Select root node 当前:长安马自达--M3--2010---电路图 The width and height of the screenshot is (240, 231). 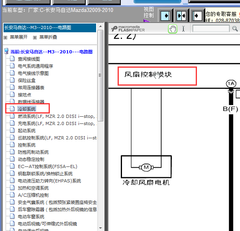[x=51, y=52]
